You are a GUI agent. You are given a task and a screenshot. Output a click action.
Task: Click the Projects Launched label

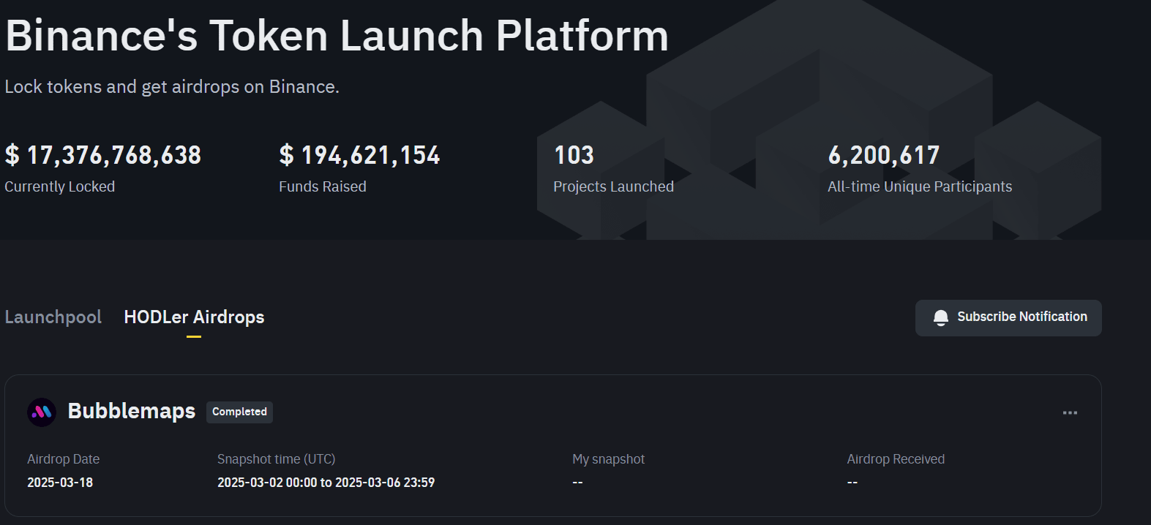613,186
